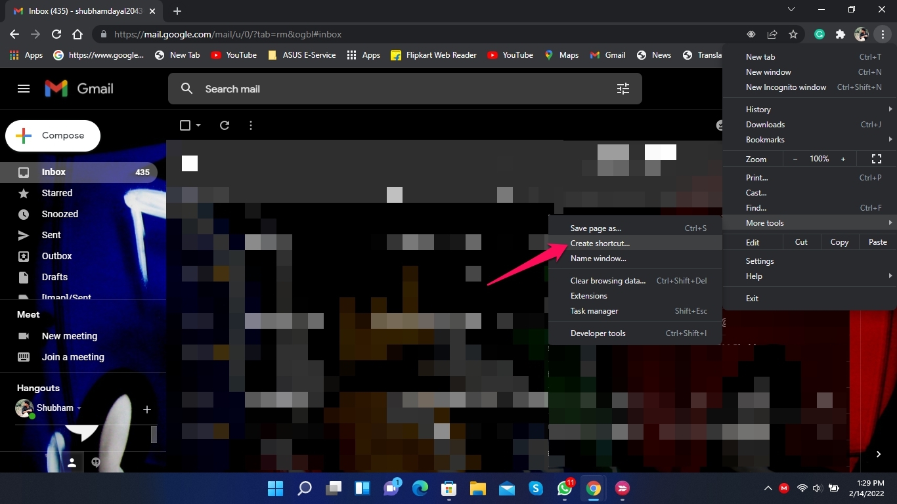
Task: Reload the page in Chrome
Action: coord(56,34)
